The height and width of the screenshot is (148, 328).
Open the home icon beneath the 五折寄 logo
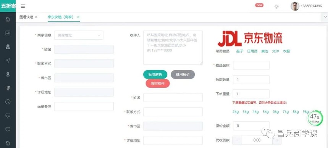pyautogui.click(x=8, y=19)
